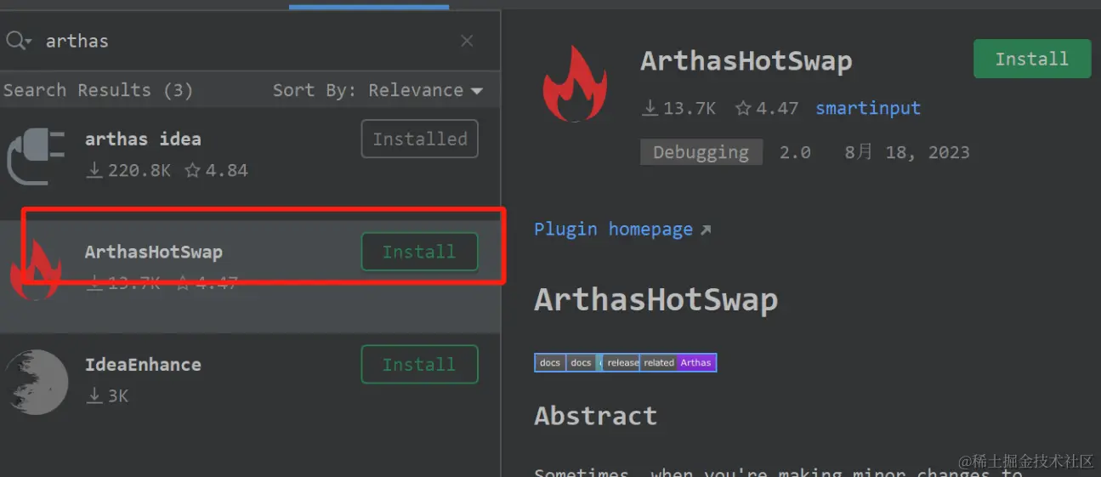Select the arthas idea plugin icon

coord(35,155)
